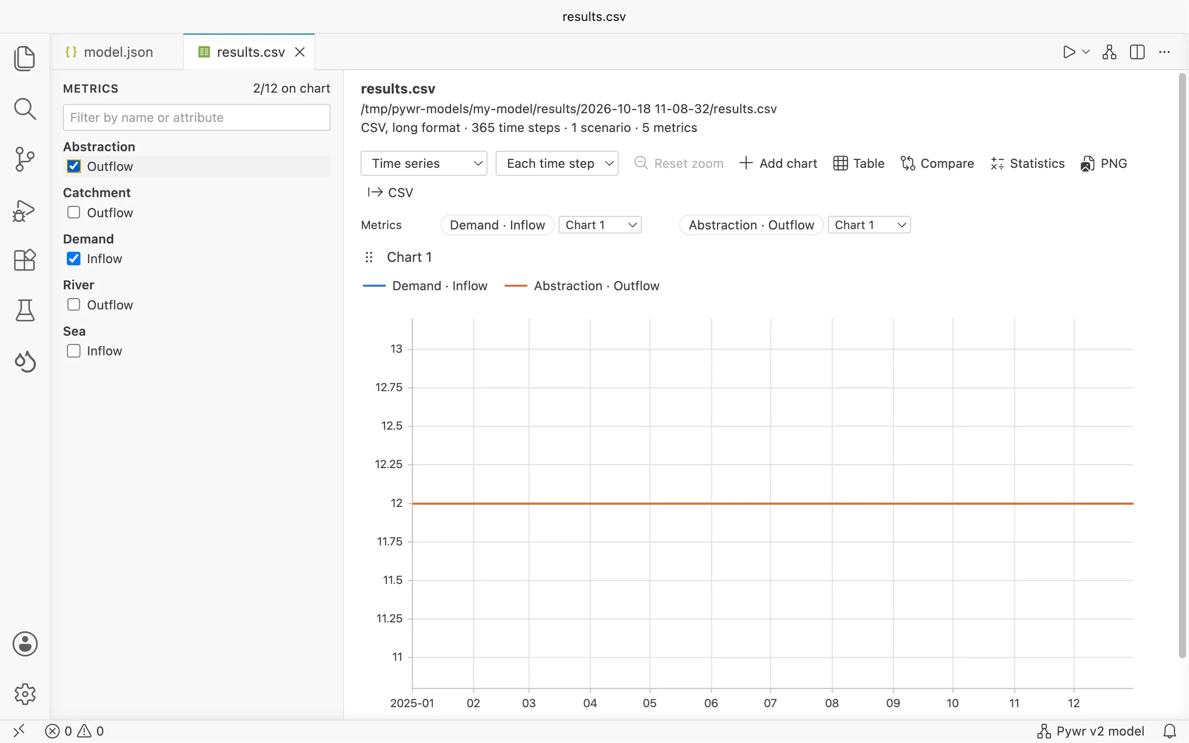The height and width of the screenshot is (743, 1189).
Task: Click the 2/12 on chart label
Action: click(292, 88)
